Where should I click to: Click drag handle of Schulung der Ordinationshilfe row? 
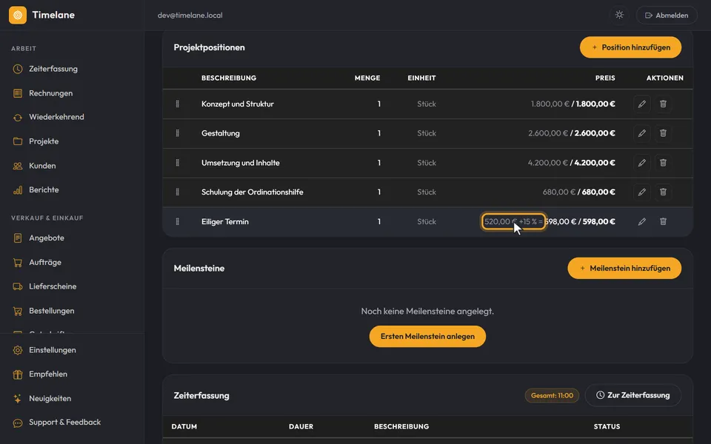(177, 192)
